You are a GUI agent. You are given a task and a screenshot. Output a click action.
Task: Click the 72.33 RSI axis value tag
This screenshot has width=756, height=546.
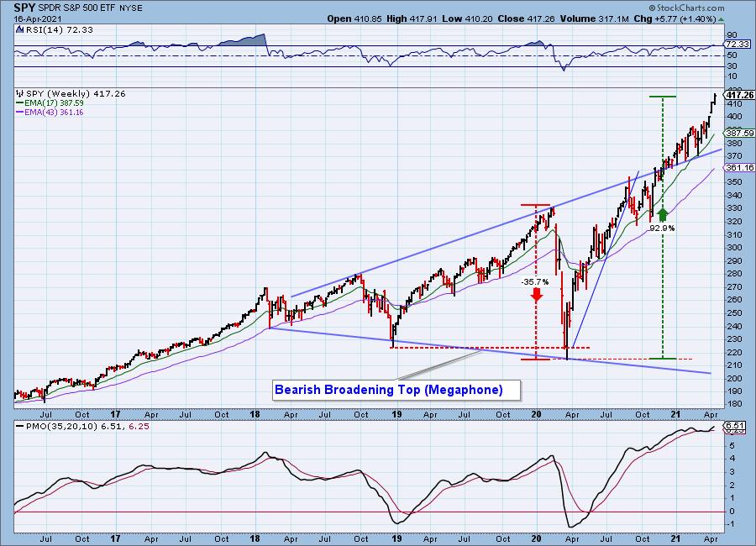coord(738,44)
